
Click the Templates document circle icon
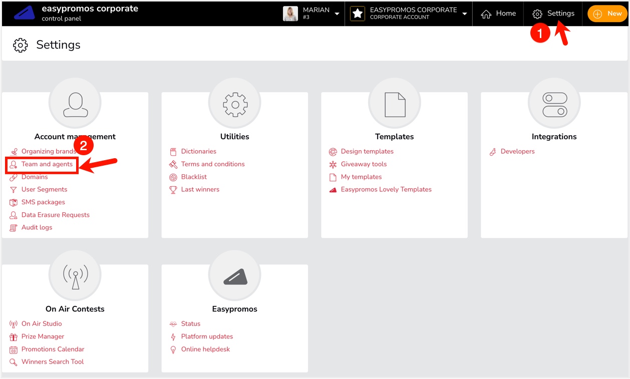coord(395,104)
